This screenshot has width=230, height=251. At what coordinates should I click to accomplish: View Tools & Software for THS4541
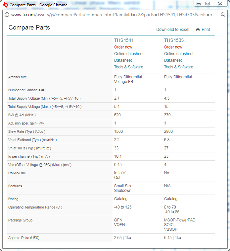click(x=129, y=67)
